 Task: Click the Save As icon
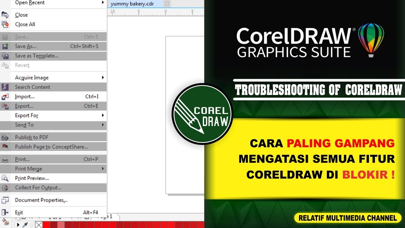pos(5,47)
